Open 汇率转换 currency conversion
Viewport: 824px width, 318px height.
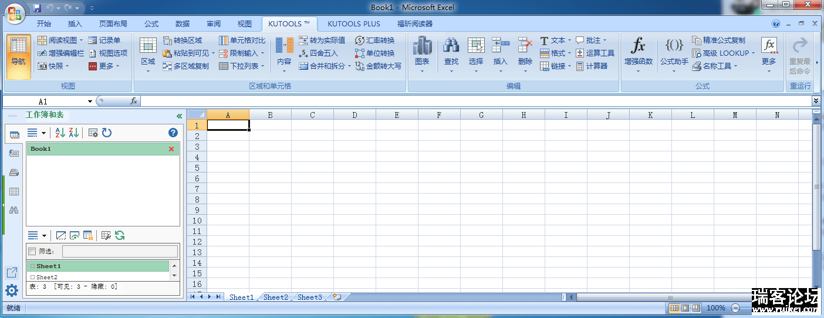(375, 40)
